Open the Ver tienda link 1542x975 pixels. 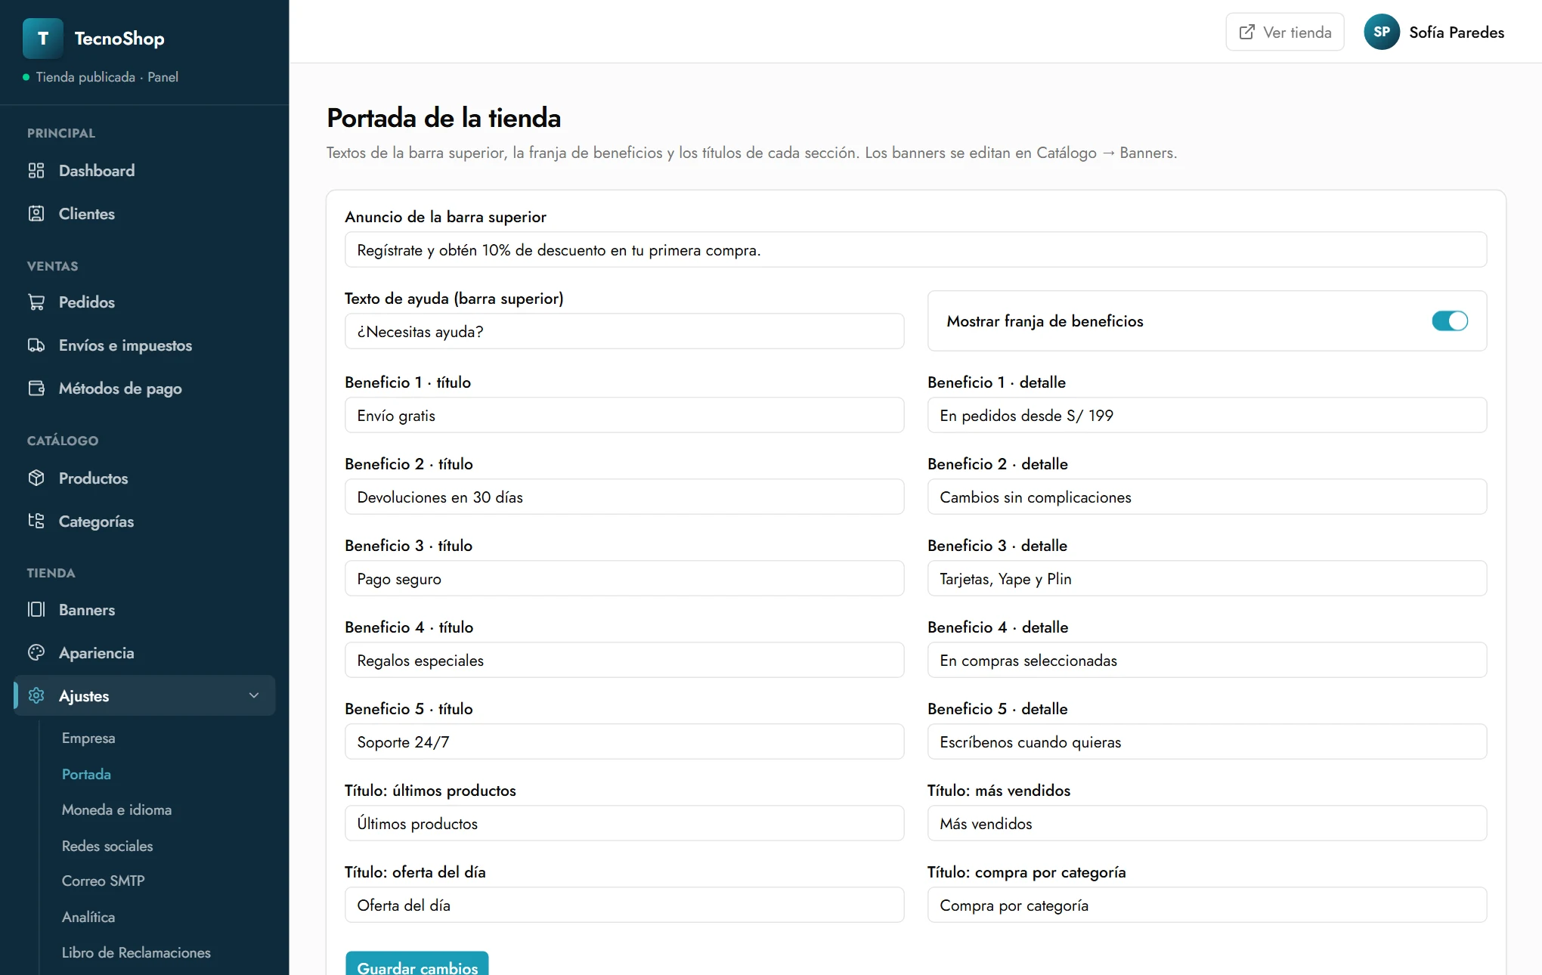[x=1285, y=32]
